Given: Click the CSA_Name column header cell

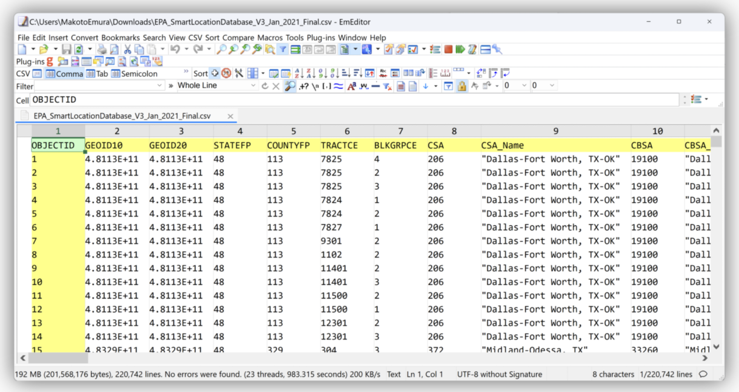Looking at the screenshot, I should (502, 145).
